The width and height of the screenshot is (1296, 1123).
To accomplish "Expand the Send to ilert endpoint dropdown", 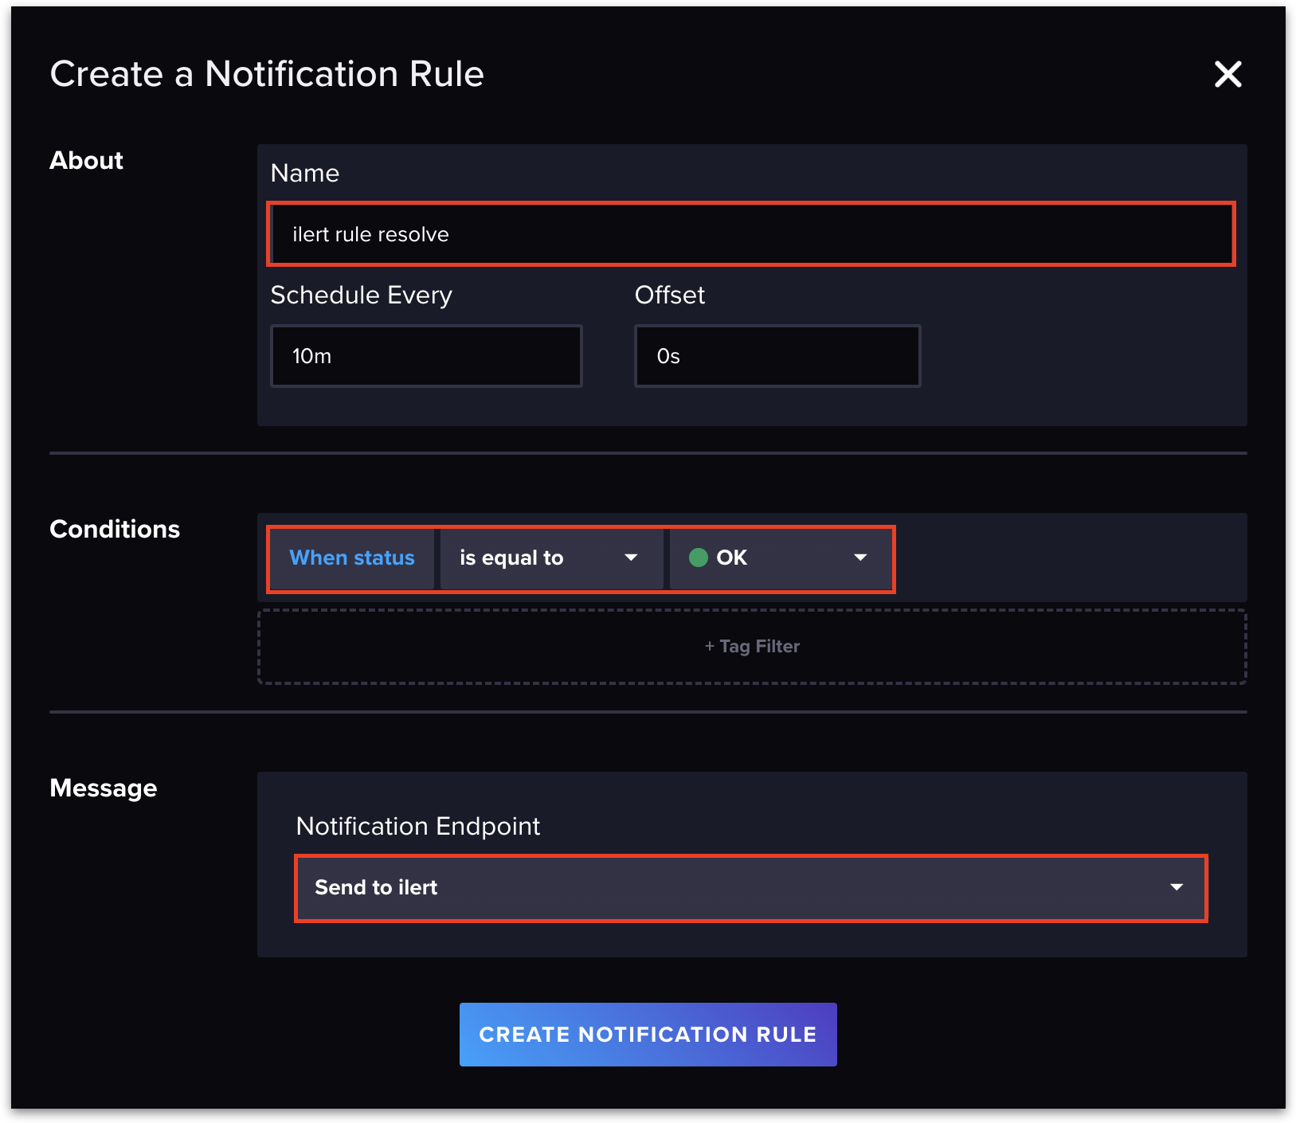I will pos(750,887).
